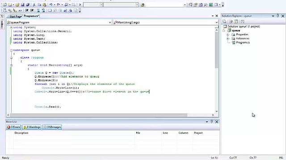
Task: Select Program.cs in Solution Explorer
Action: [x=243, y=43]
